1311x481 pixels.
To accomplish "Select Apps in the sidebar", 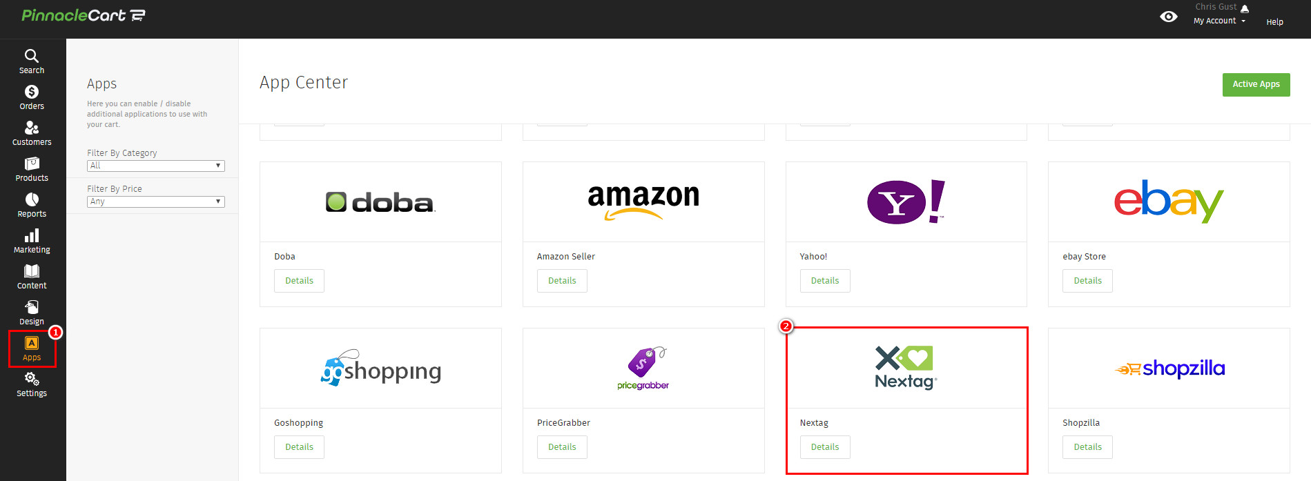I will (x=32, y=349).
